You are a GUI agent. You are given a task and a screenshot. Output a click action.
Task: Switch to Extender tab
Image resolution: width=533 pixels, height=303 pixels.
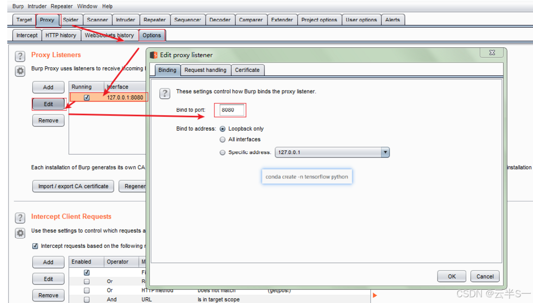pos(282,20)
